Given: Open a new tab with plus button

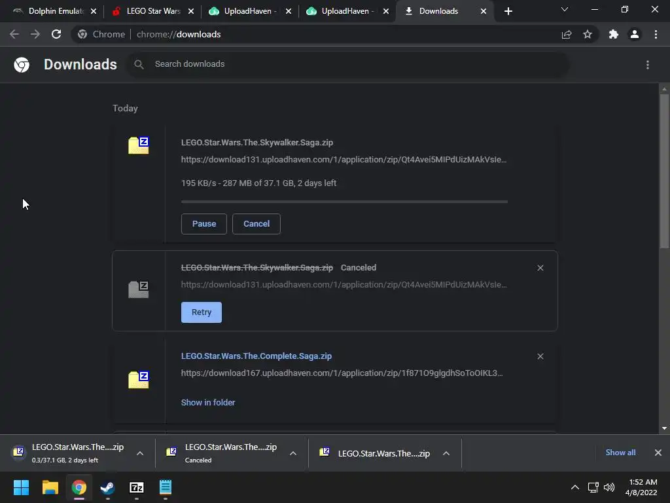Looking at the screenshot, I should tap(508, 11).
